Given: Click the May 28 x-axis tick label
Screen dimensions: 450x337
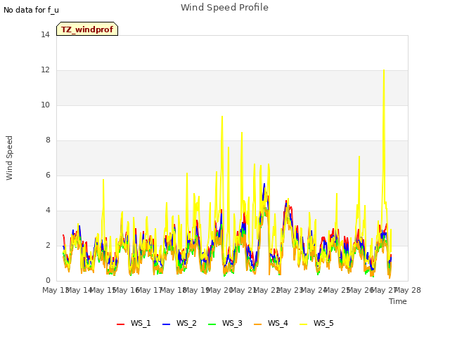Looking at the screenshot, I should (x=408, y=290).
